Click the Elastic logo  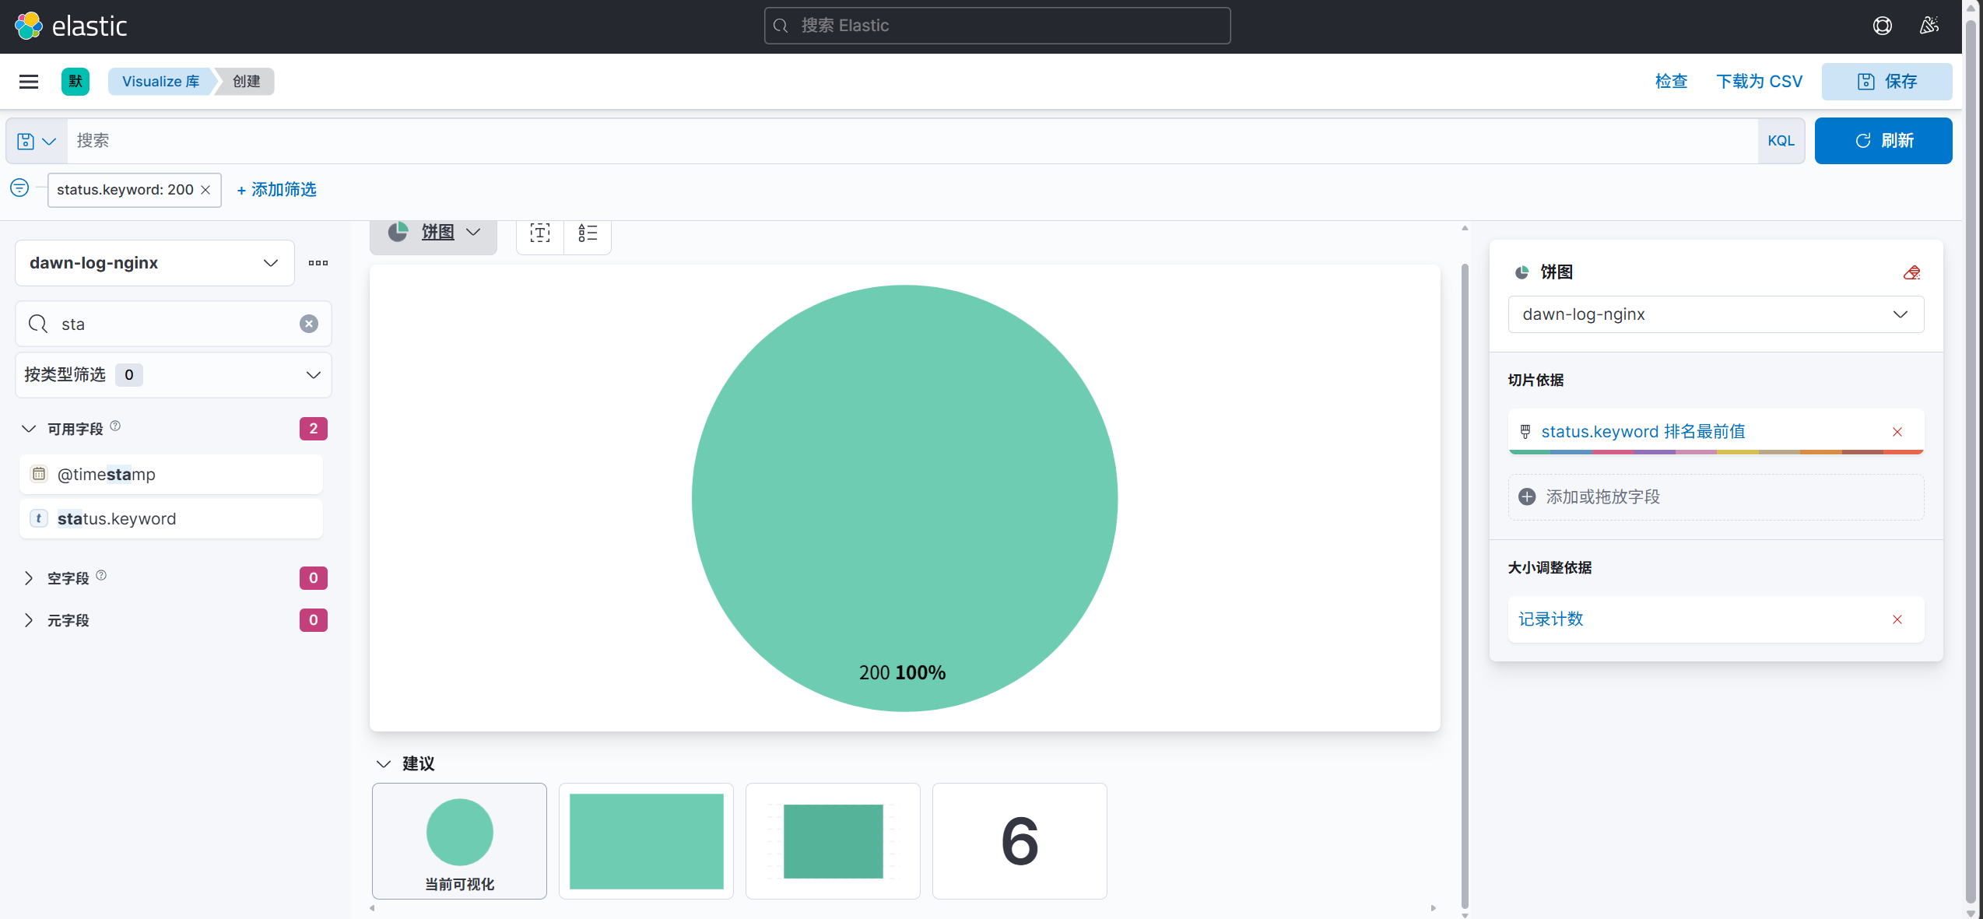tap(70, 26)
